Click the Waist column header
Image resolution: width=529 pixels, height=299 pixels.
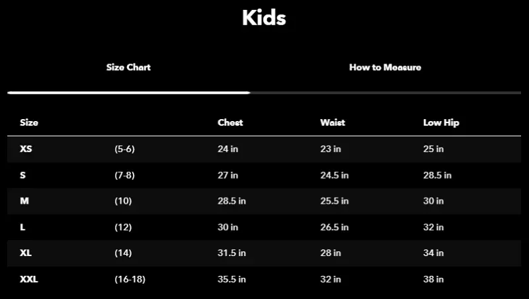[x=333, y=122]
